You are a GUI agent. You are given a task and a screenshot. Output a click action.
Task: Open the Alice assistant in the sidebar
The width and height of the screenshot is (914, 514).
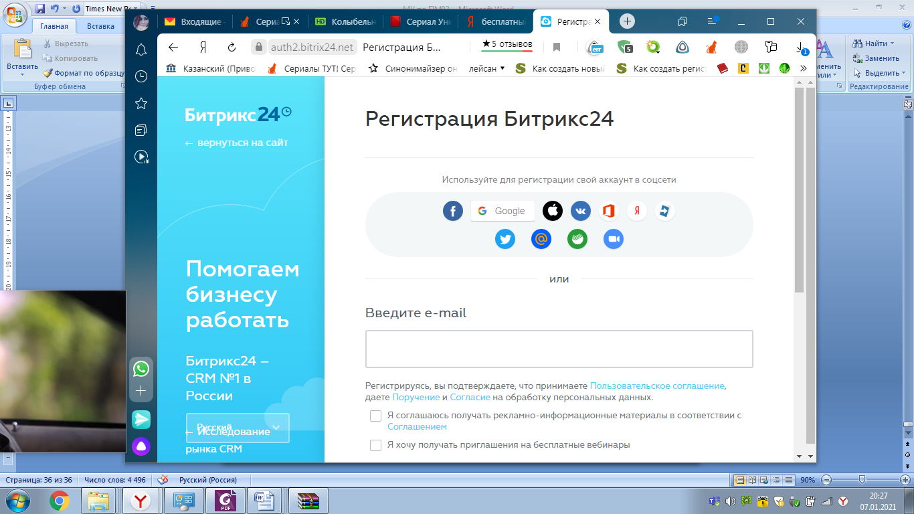point(141,446)
